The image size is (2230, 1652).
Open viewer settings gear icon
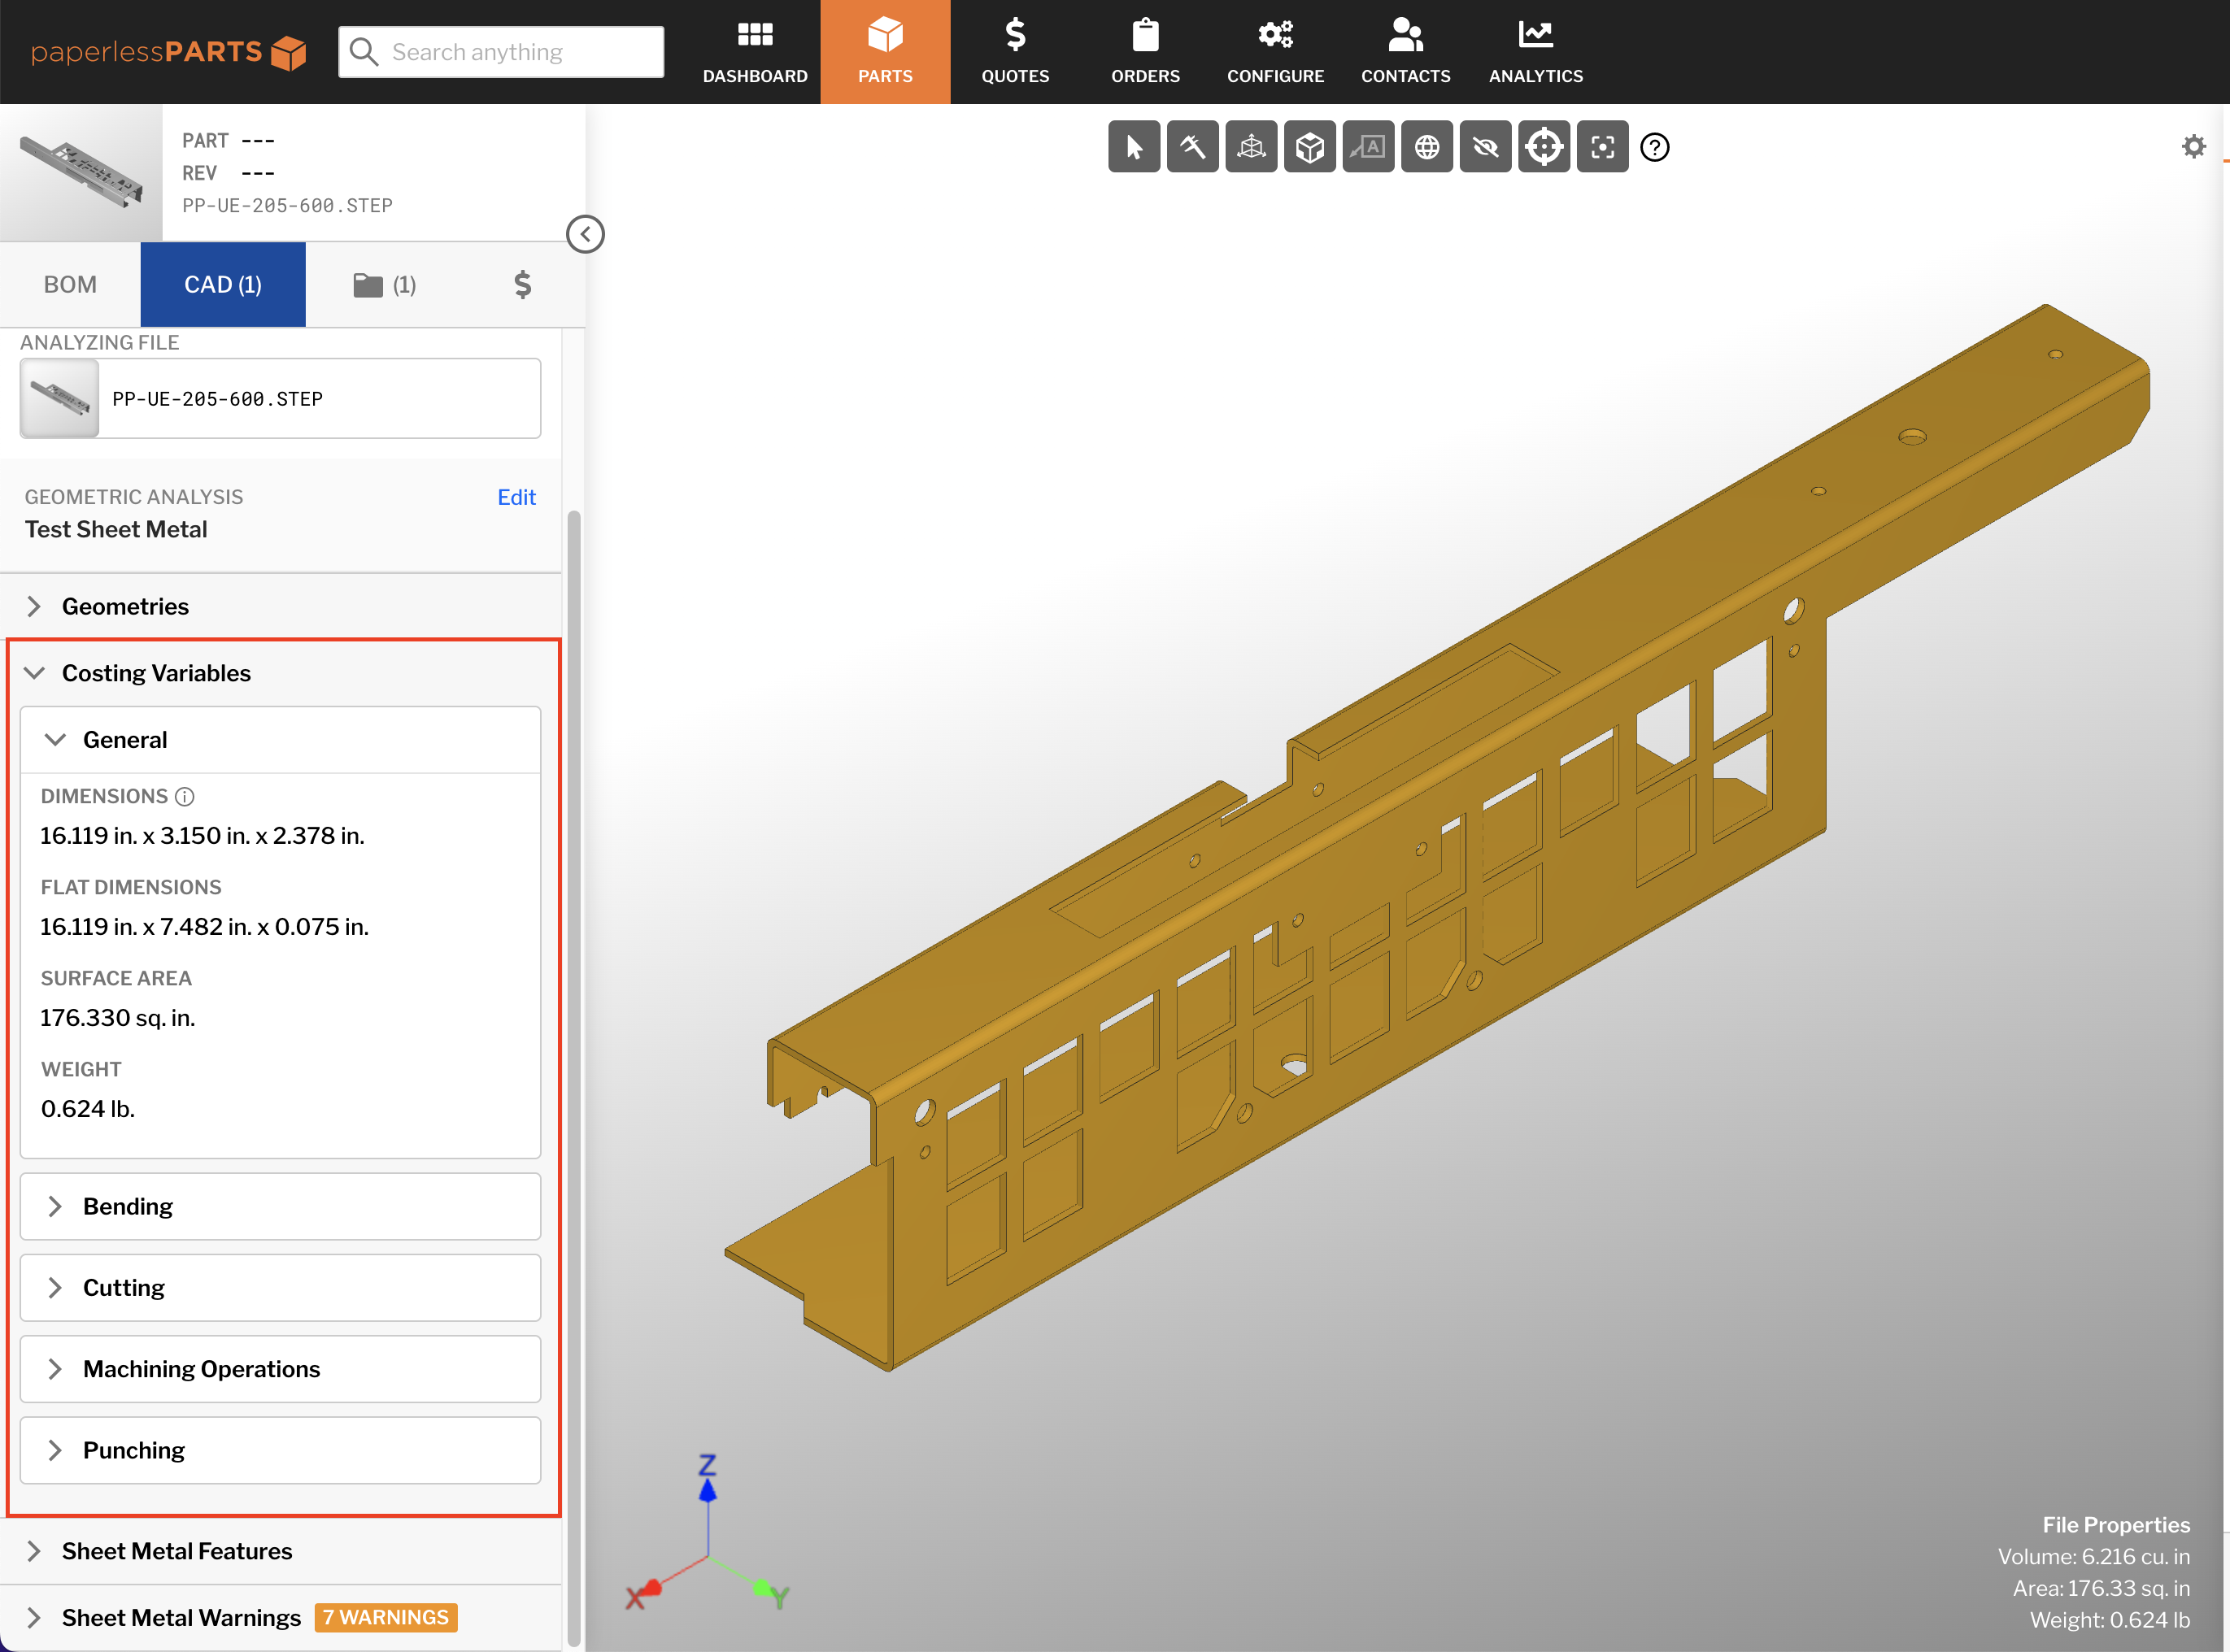coord(2193,147)
